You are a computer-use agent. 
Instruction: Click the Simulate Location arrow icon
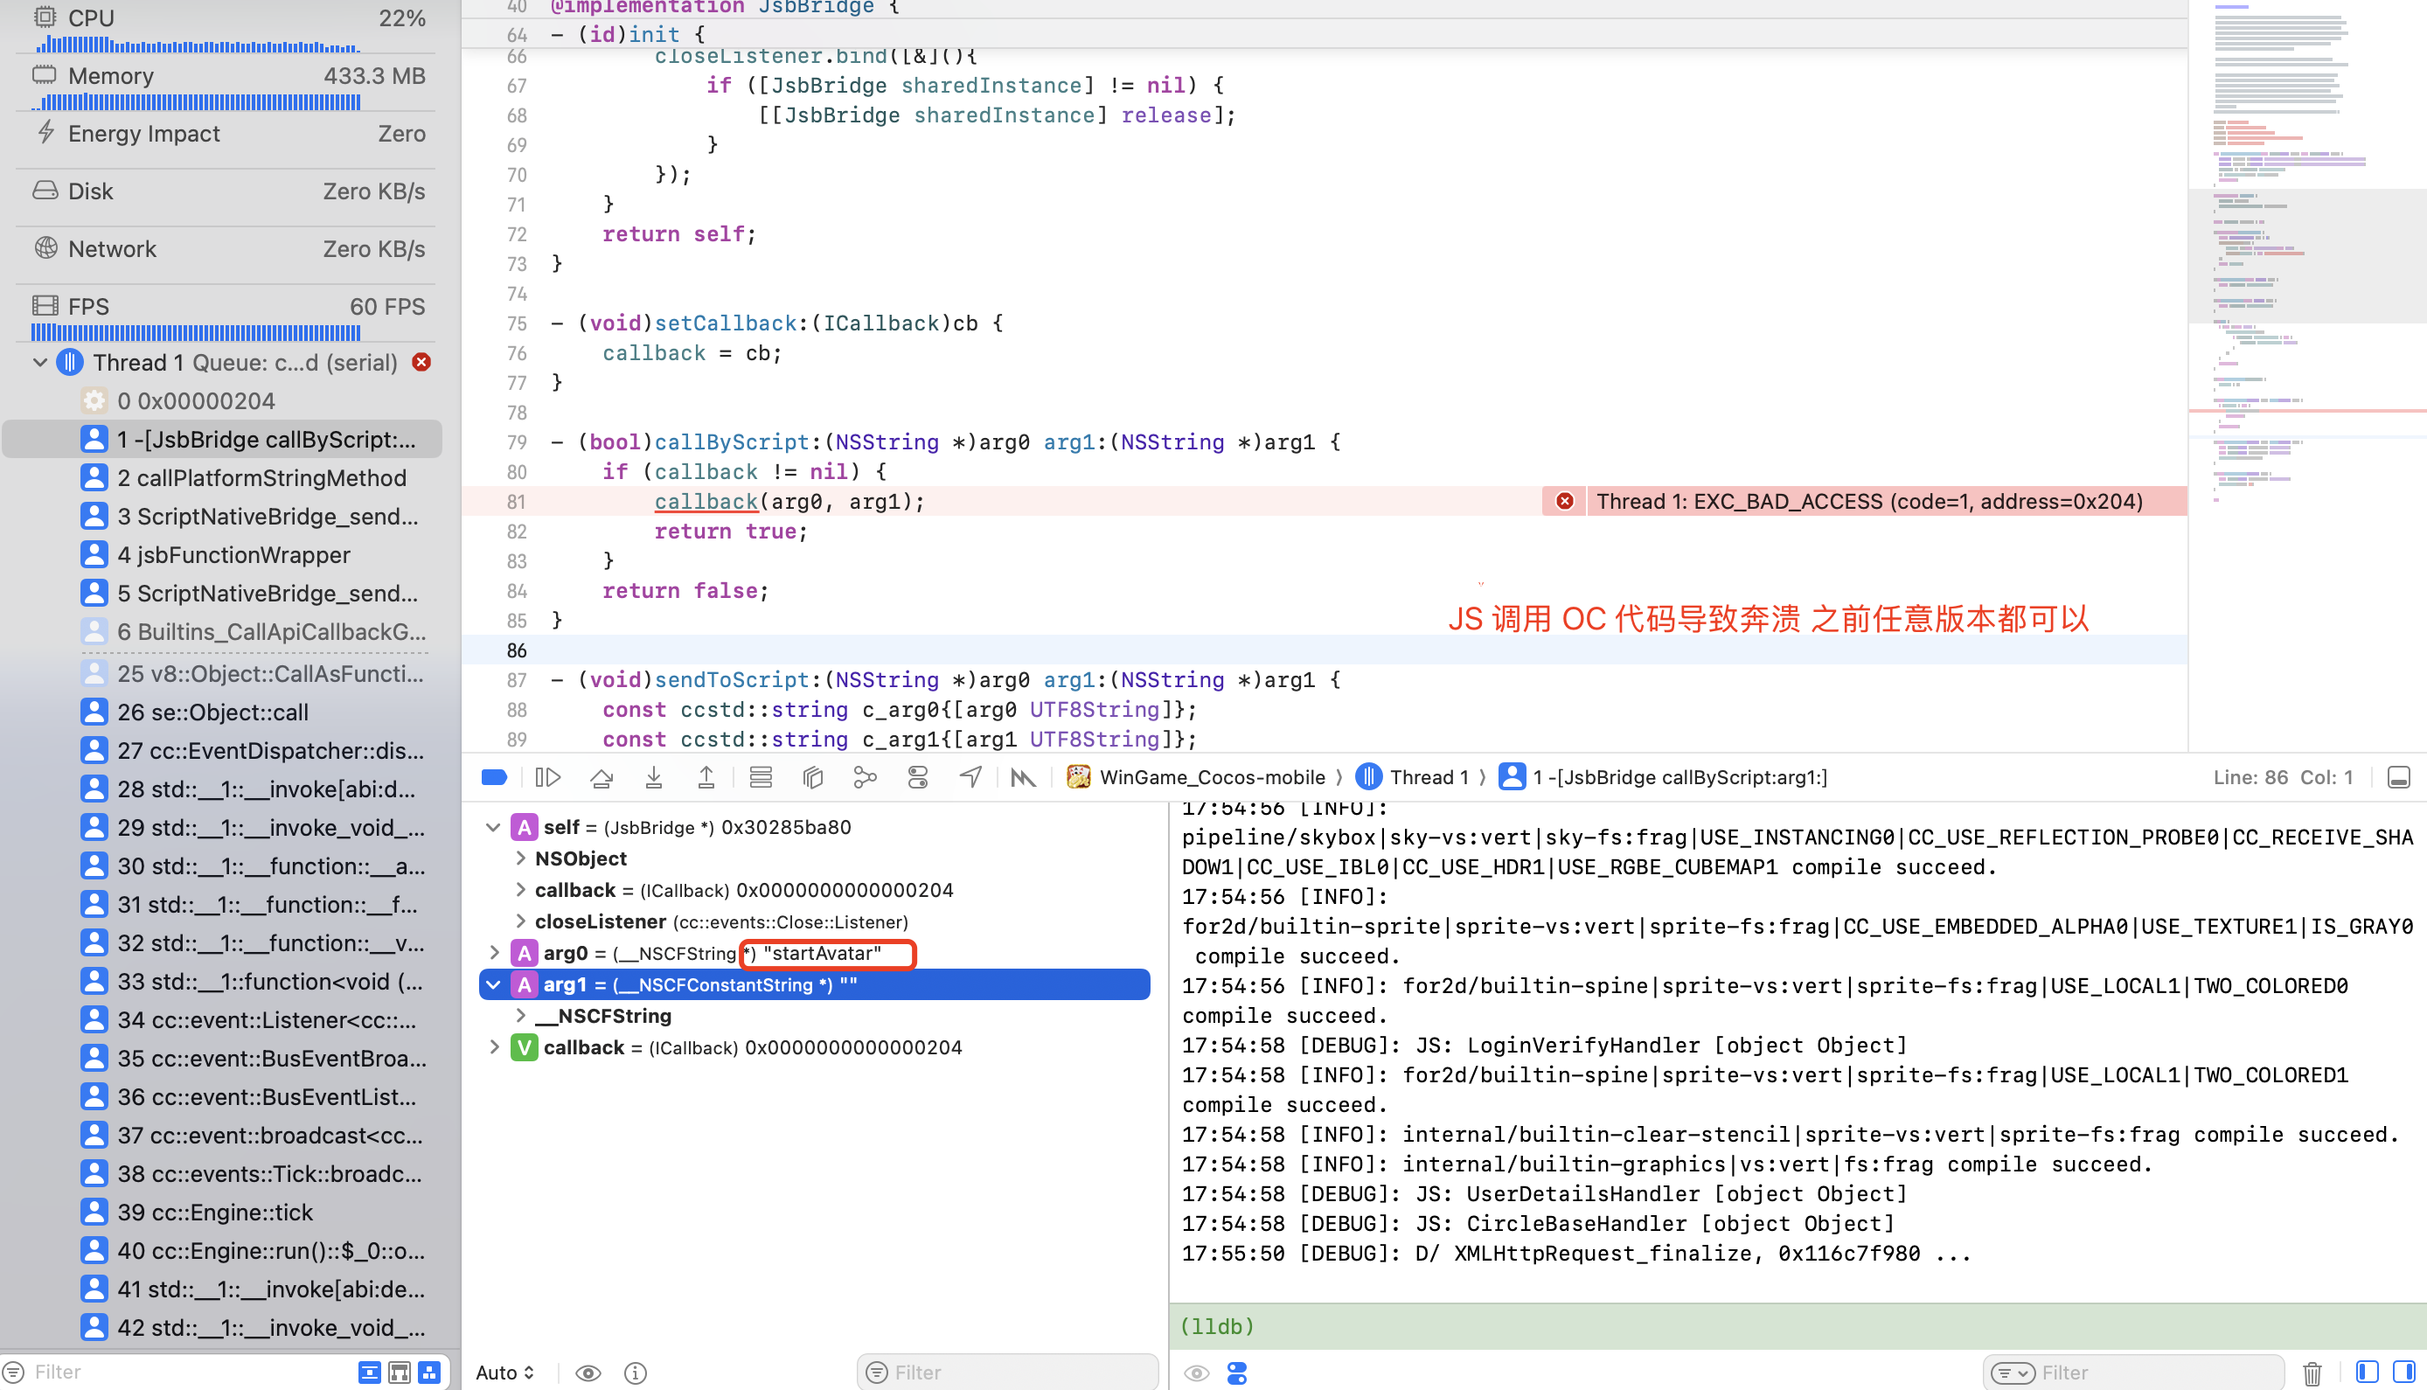(970, 777)
